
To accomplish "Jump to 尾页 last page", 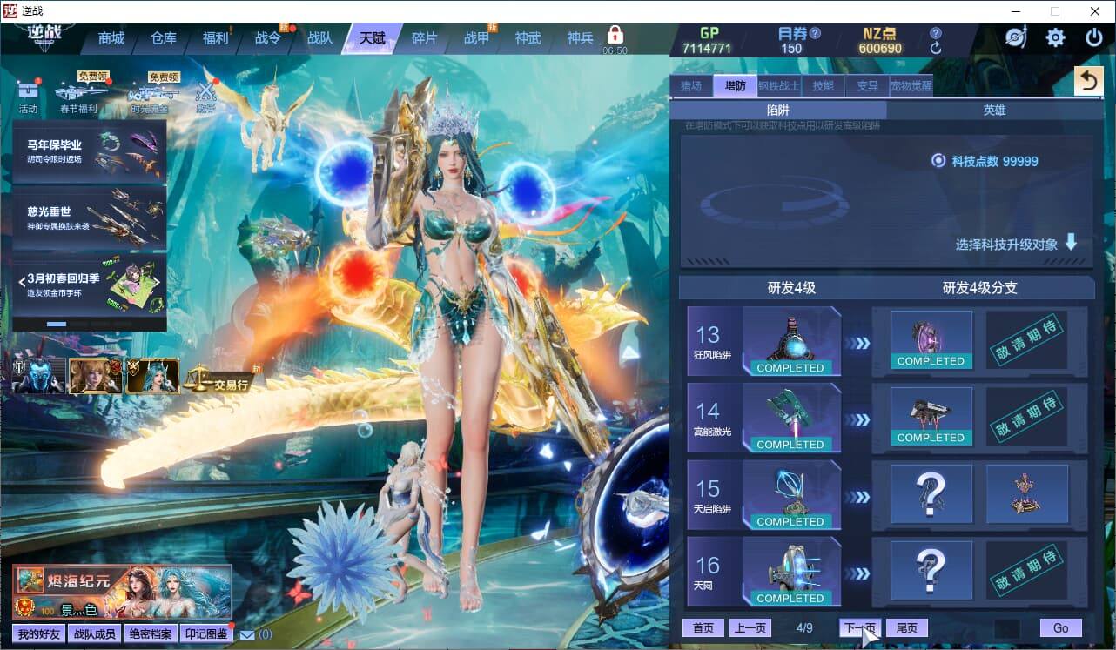I will (907, 628).
